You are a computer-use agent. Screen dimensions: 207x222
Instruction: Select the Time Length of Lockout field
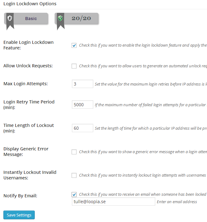coord(82,128)
